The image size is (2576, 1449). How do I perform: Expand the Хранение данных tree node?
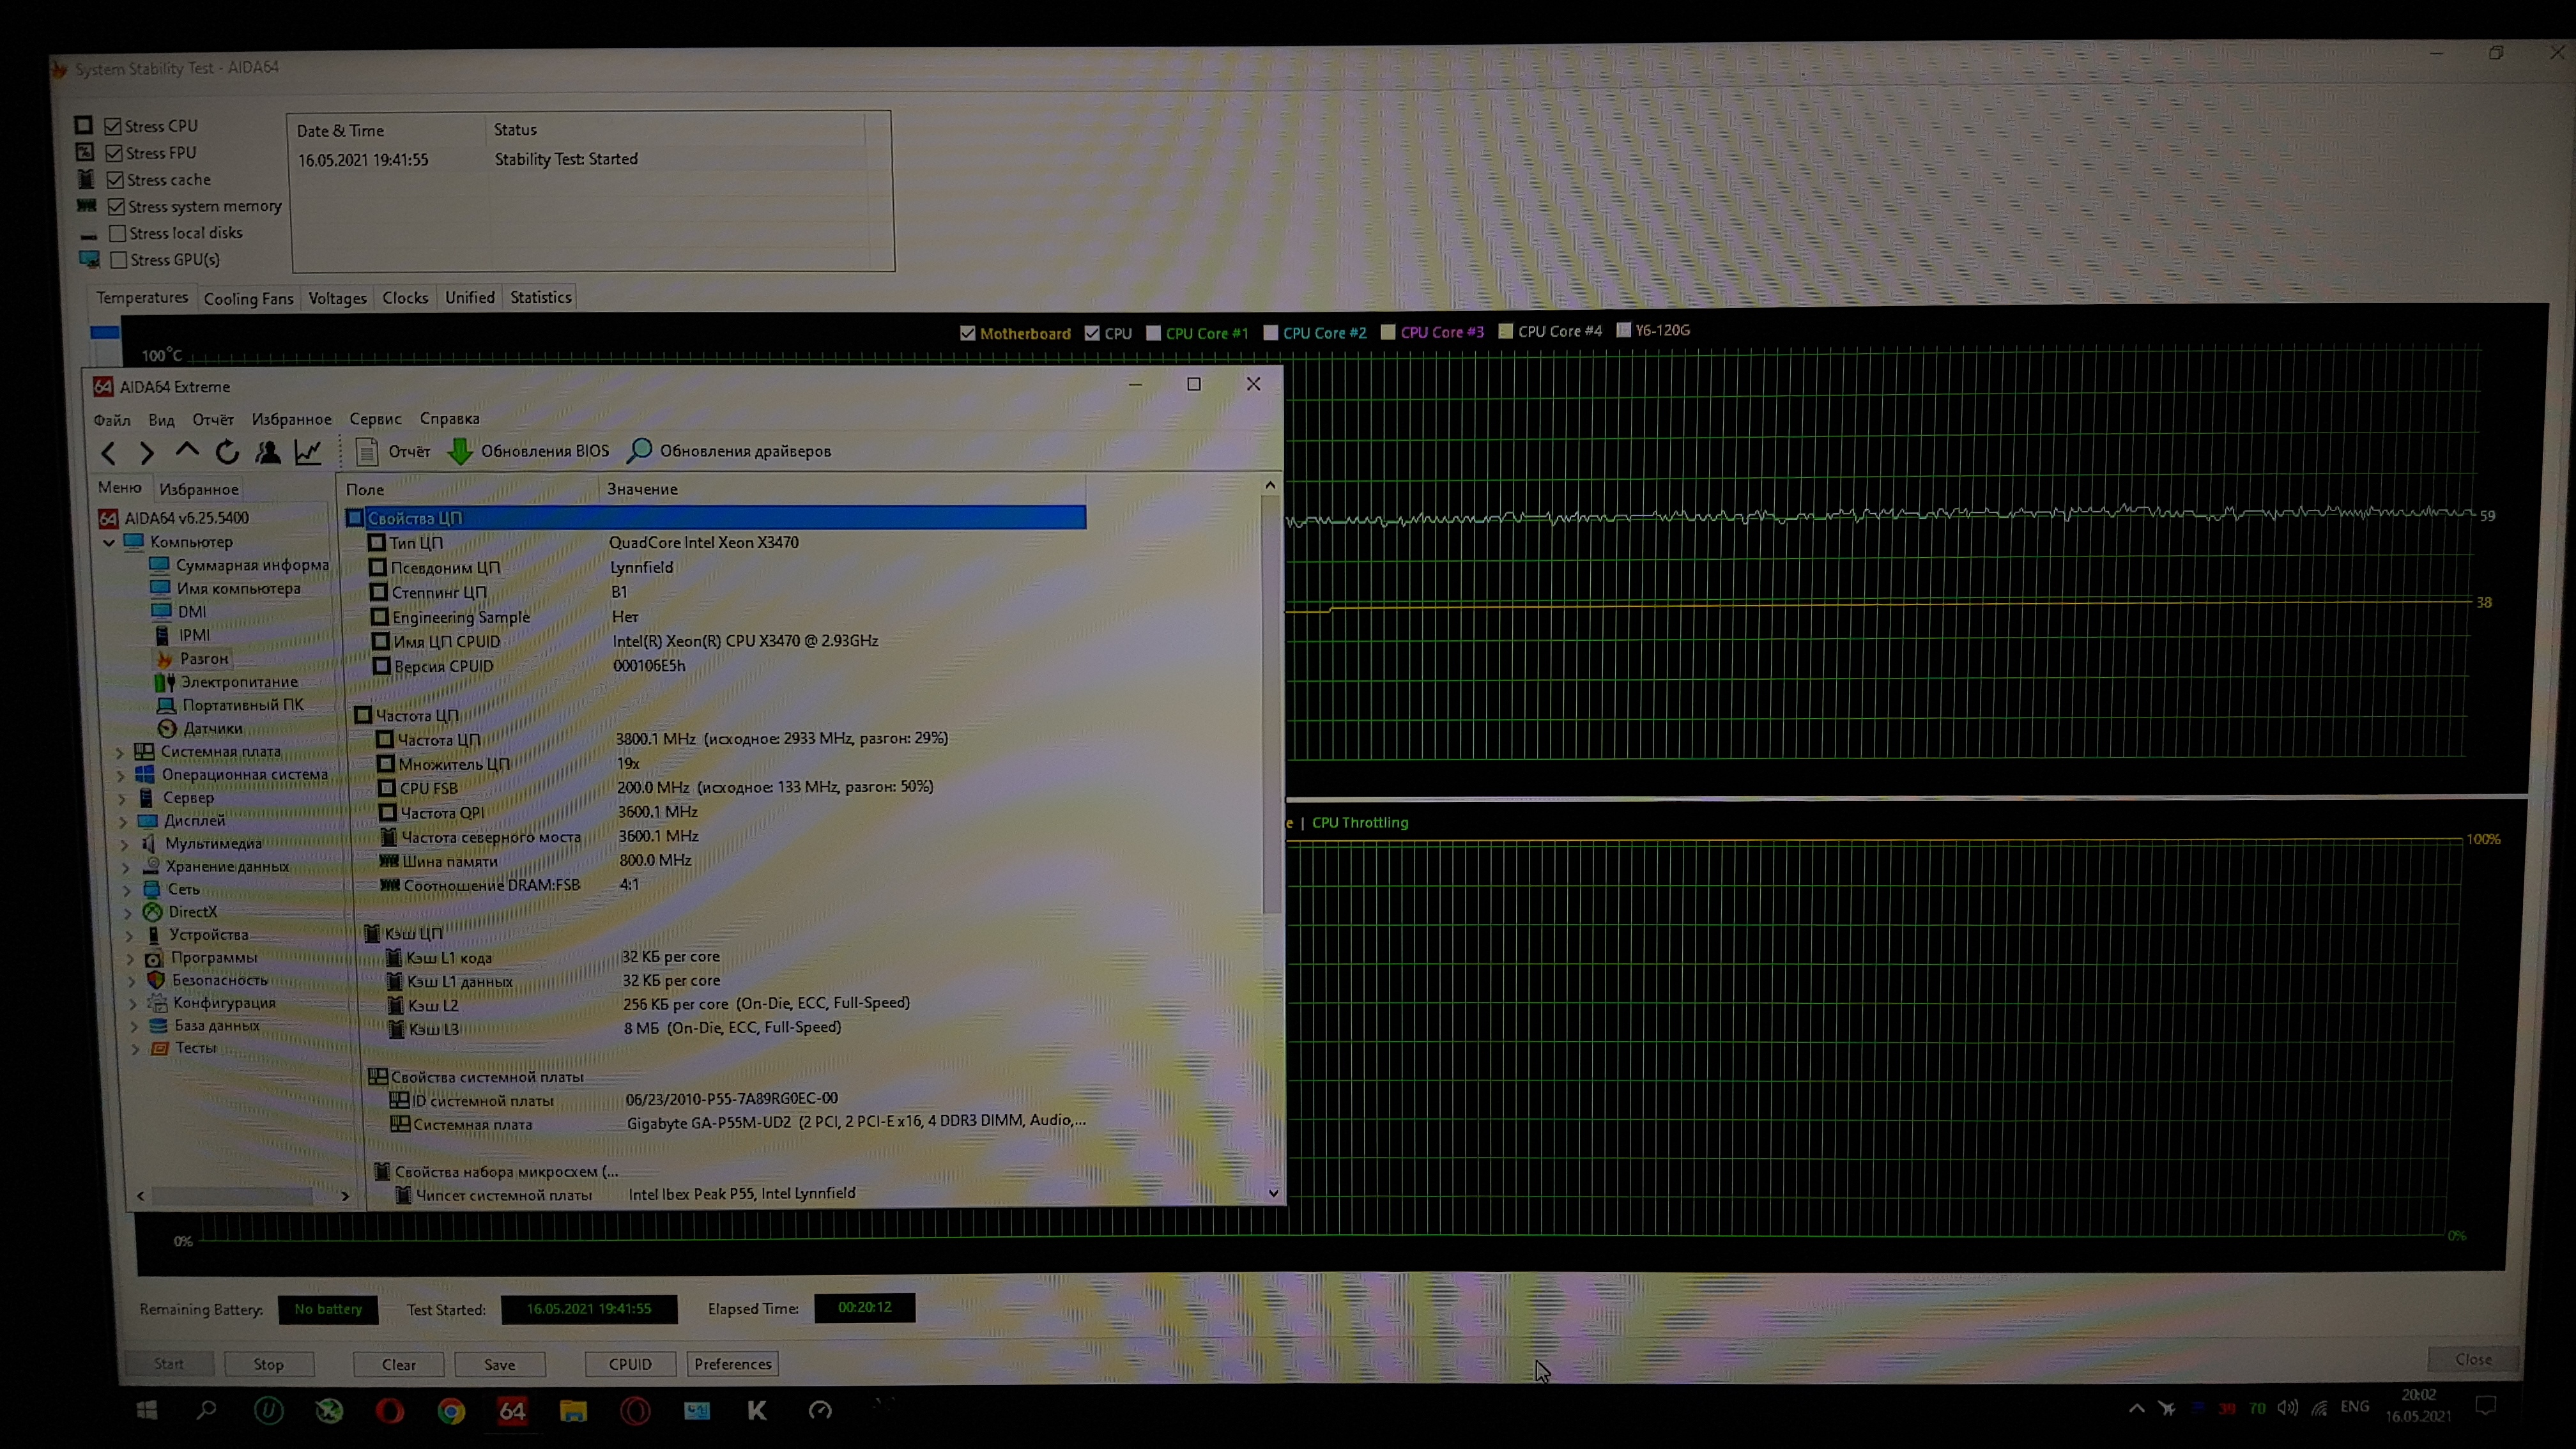(x=125, y=867)
